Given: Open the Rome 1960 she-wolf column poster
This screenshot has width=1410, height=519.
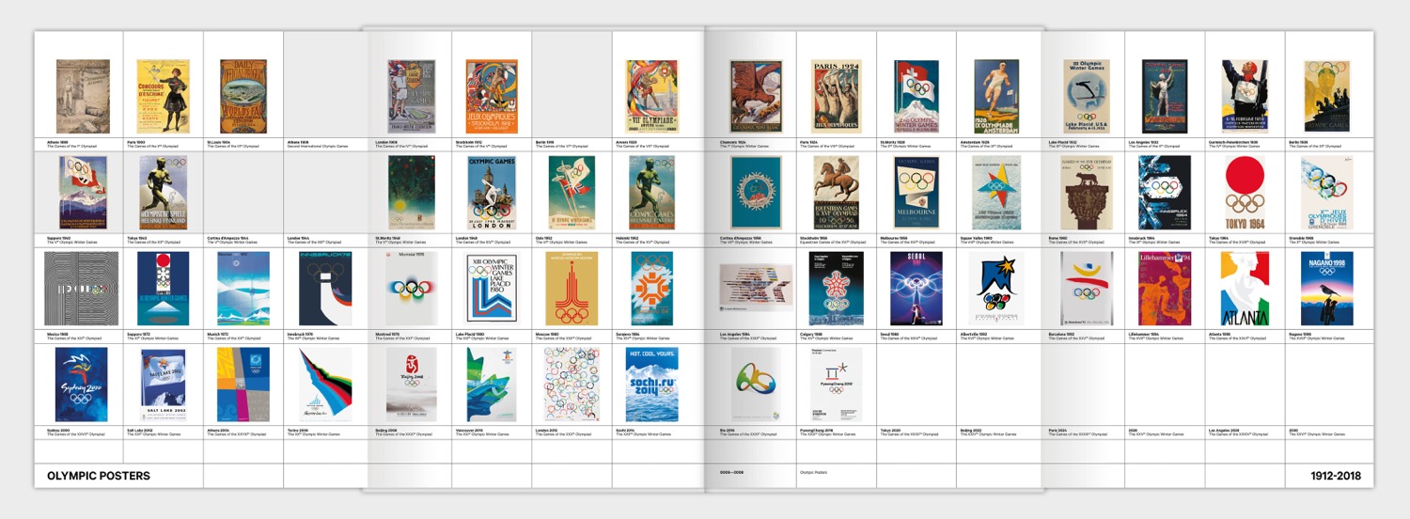Looking at the screenshot, I should 1085,193.
